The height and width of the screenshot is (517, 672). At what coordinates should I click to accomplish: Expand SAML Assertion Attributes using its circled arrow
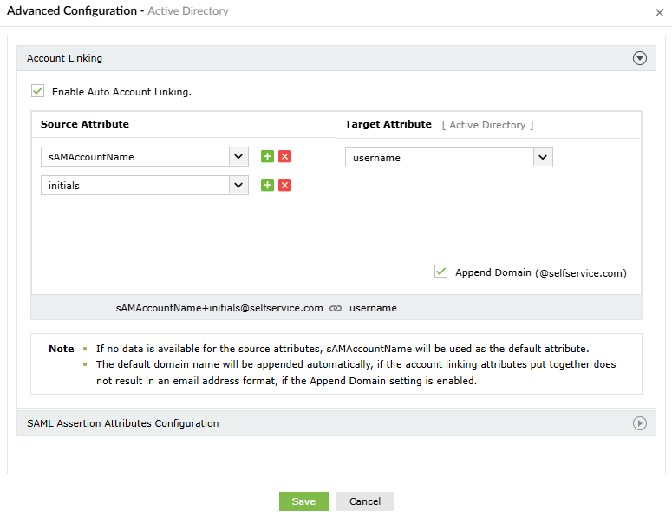[x=640, y=423]
